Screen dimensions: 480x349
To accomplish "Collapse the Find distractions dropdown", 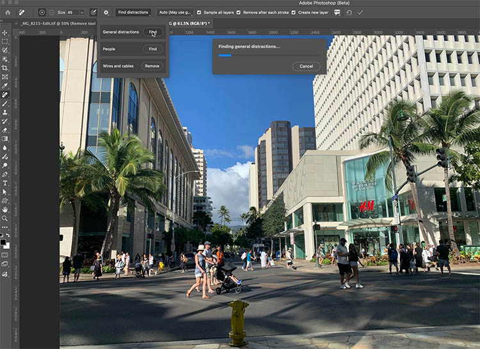I will [x=134, y=13].
